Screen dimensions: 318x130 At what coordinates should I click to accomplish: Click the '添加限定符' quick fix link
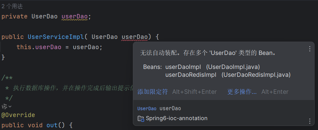152,92
